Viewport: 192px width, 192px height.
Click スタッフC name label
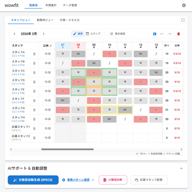click(x=18, y=71)
